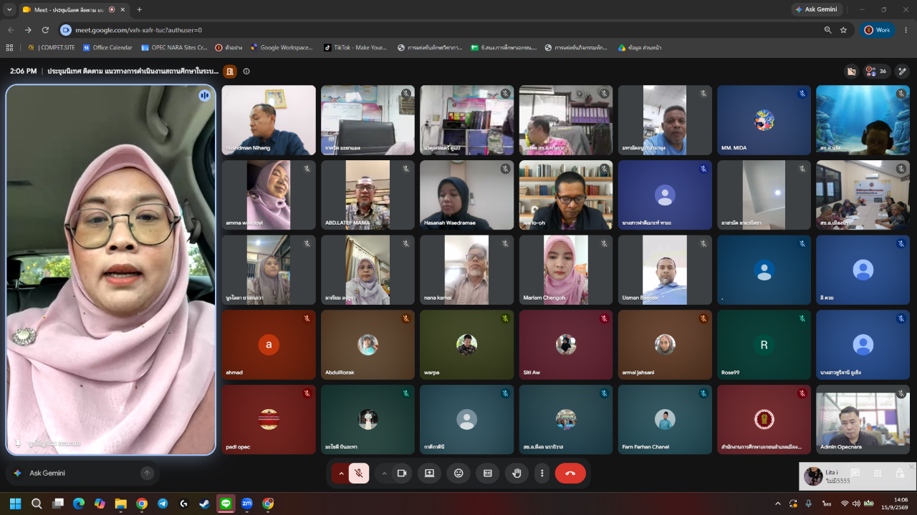
Task: Start presenting your screen
Action: [430, 473]
